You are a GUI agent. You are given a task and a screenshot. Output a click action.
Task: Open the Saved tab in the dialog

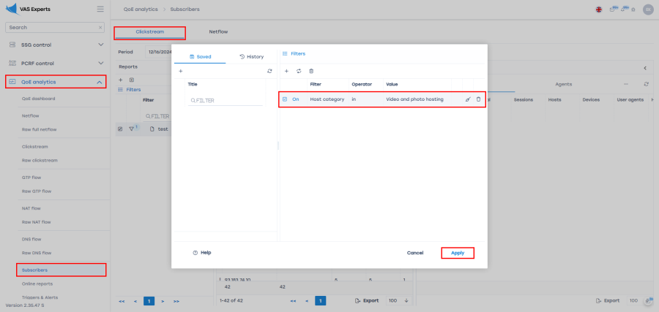pos(200,56)
